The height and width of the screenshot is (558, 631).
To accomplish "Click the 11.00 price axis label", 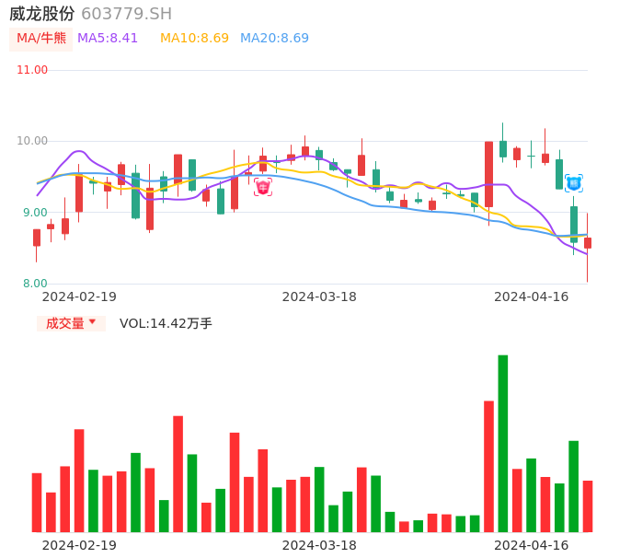I will (32, 70).
